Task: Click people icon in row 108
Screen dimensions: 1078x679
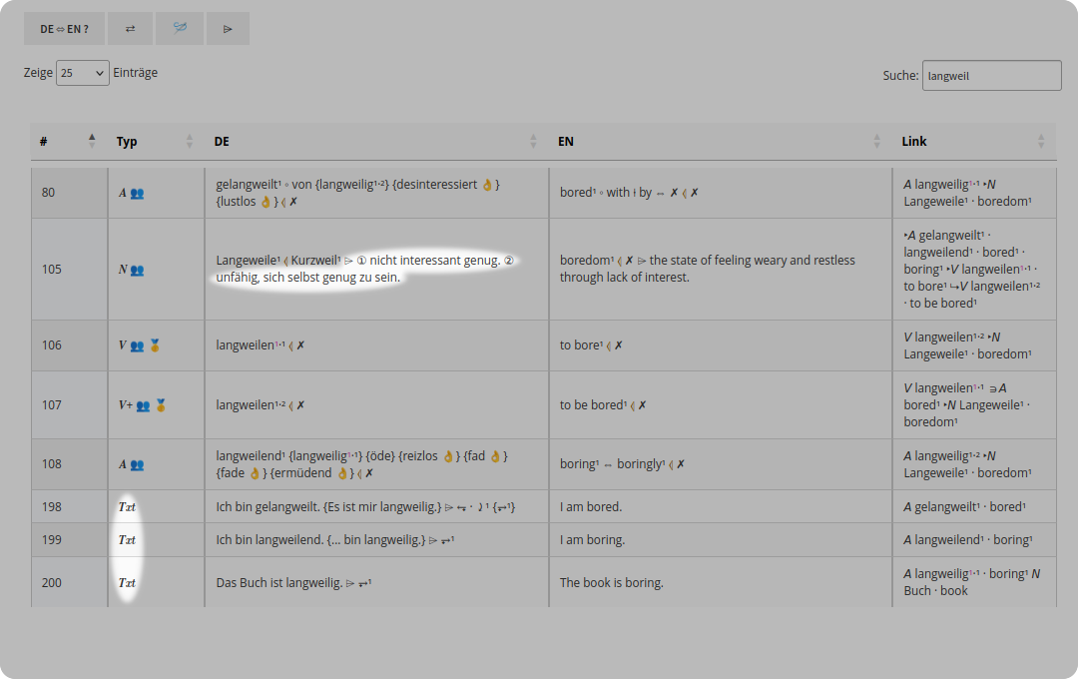Action: click(138, 465)
